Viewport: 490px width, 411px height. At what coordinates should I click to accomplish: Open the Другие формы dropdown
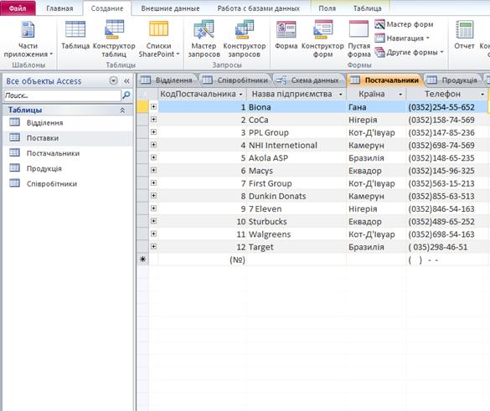click(410, 53)
